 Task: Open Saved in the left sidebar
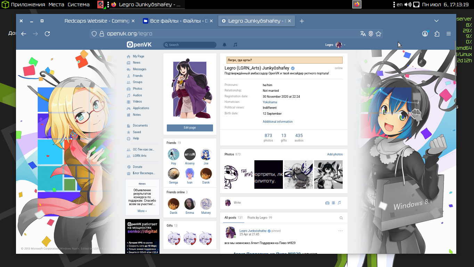(x=137, y=132)
